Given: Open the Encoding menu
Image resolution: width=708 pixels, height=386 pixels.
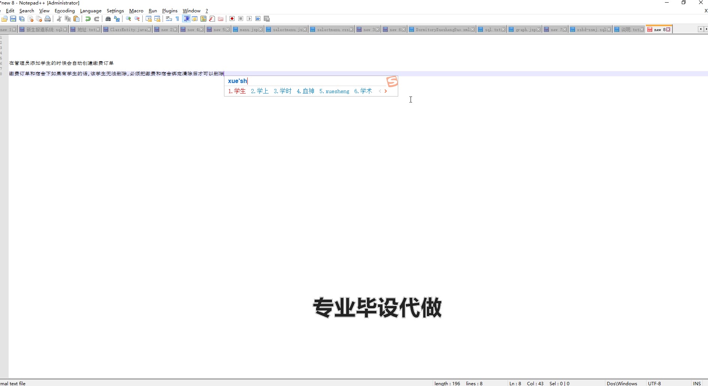Looking at the screenshot, I should click(x=65, y=11).
